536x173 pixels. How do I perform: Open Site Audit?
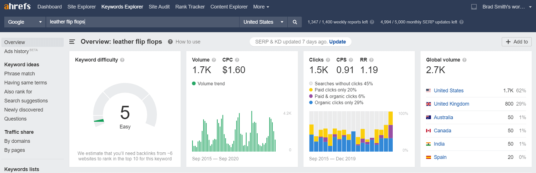pyautogui.click(x=159, y=7)
